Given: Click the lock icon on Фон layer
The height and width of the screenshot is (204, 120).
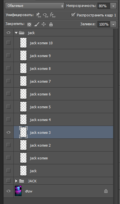Looking at the screenshot, I should (106, 191).
